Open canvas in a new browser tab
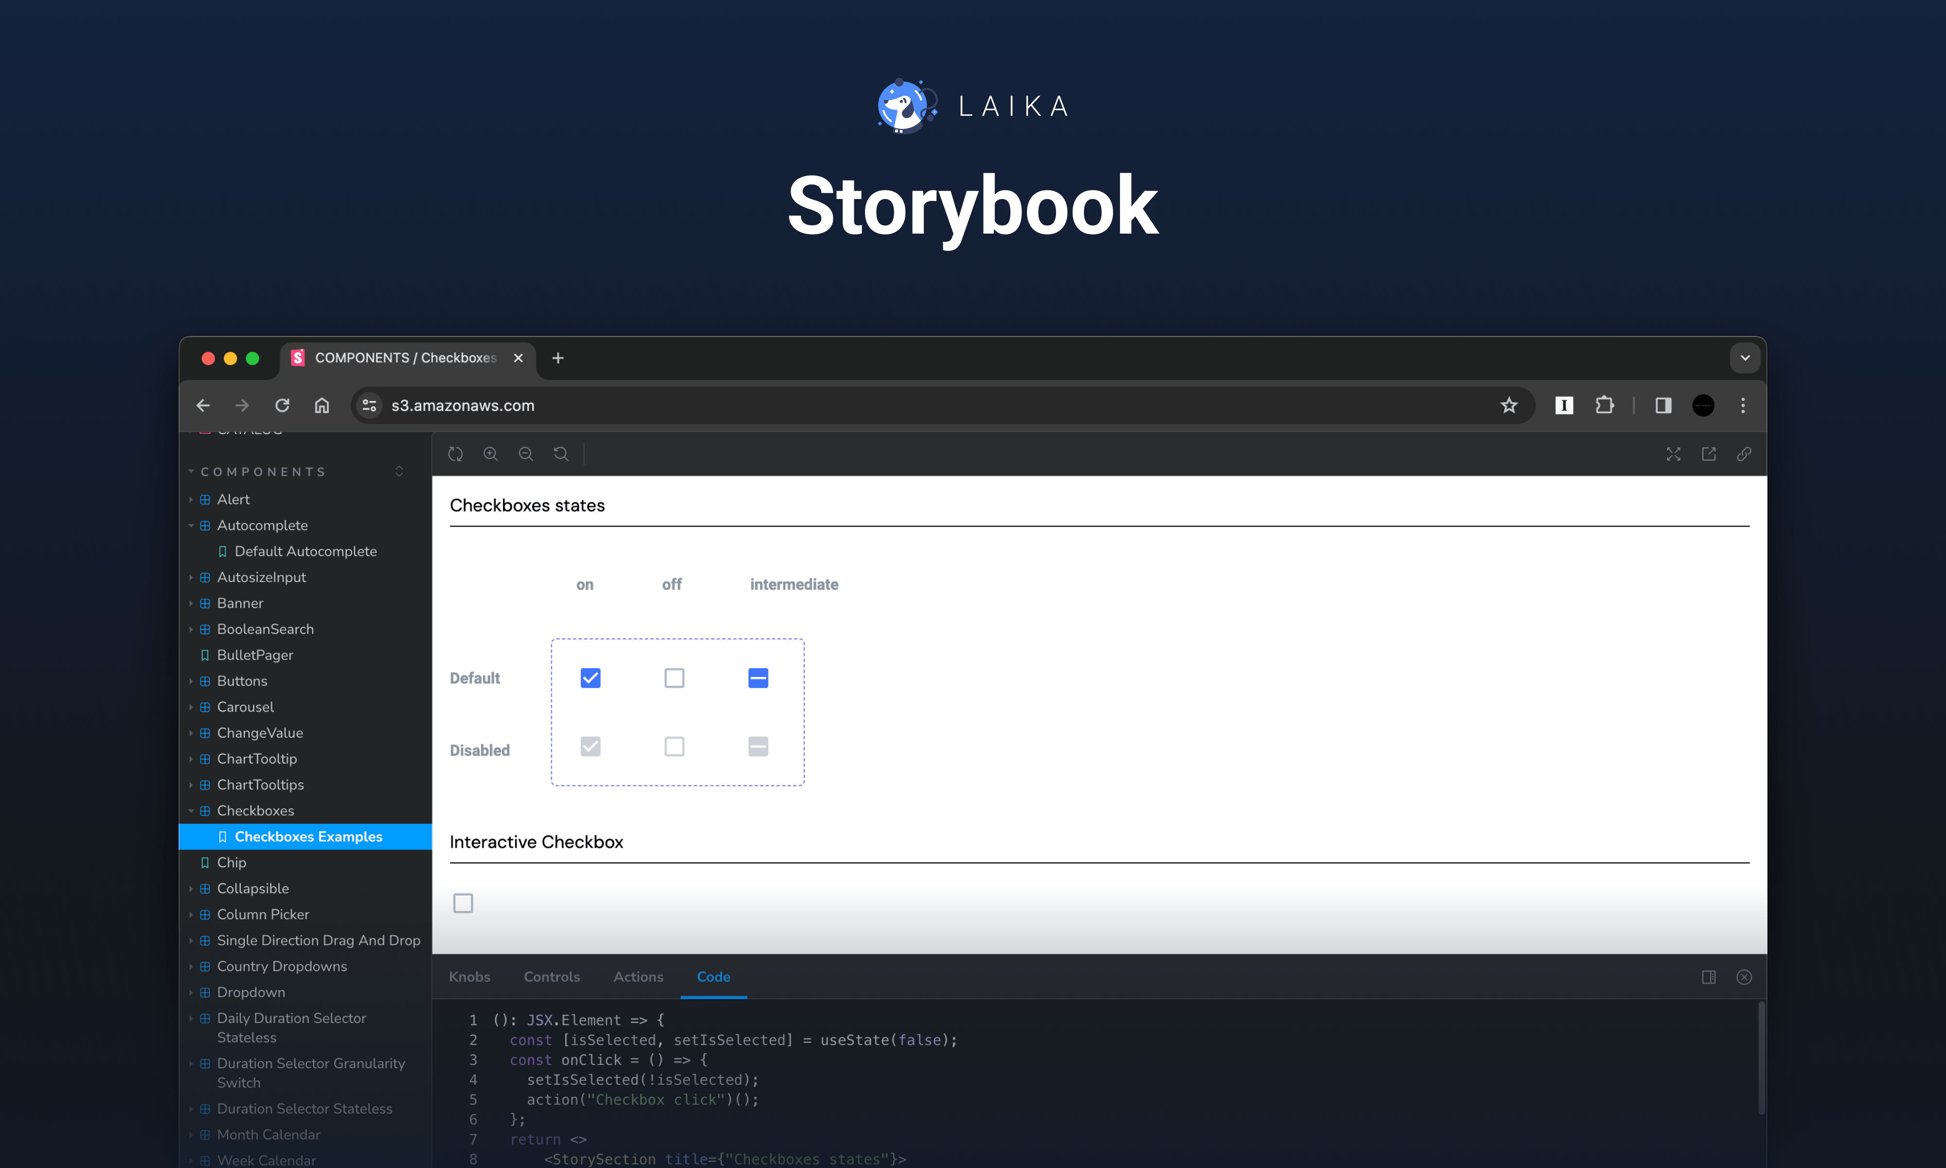The width and height of the screenshot is (1946, 1168). point(1709,454)
